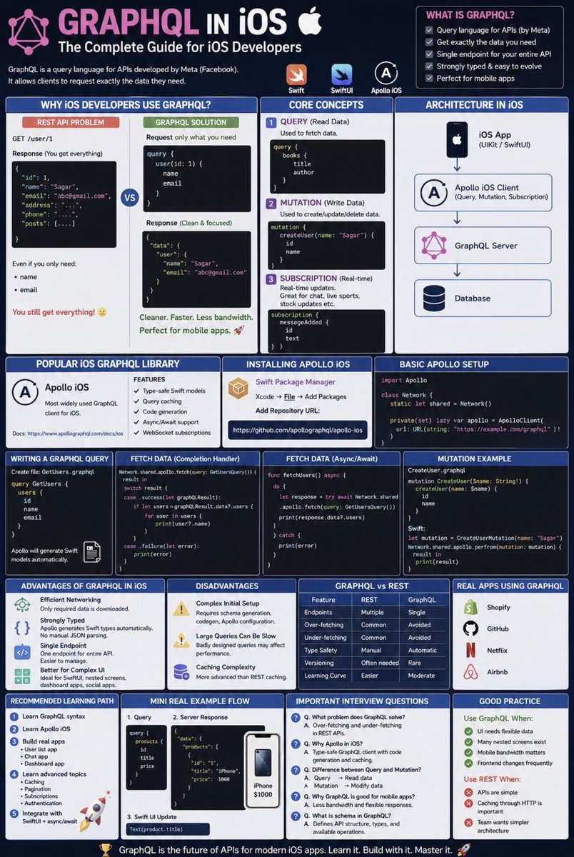Click the Text(product.title) code box
Image resolution: width=574 pixels, height=857 pixels.
[168, 829]
